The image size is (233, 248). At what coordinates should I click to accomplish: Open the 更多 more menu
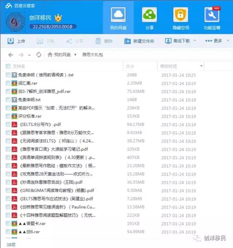click(x=214, y=41)
